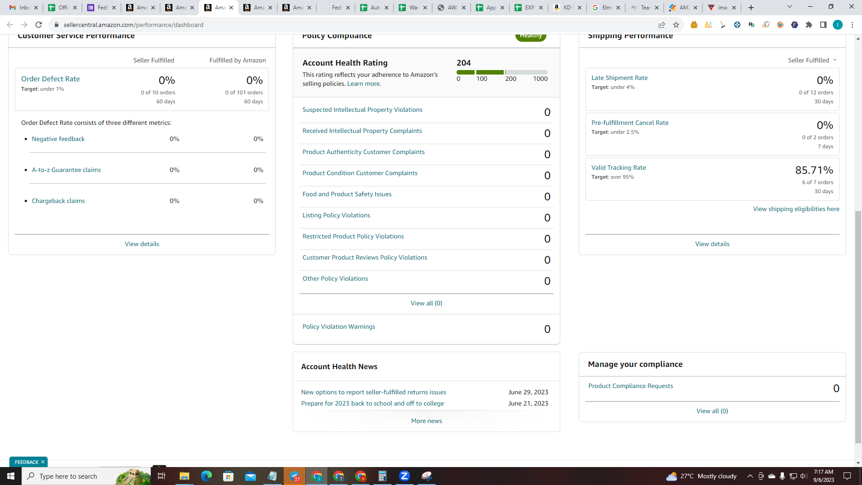The image size is (862, 485).
Task: Dismiss the FEEDBACK widget with X
Action: click(43, 462)
